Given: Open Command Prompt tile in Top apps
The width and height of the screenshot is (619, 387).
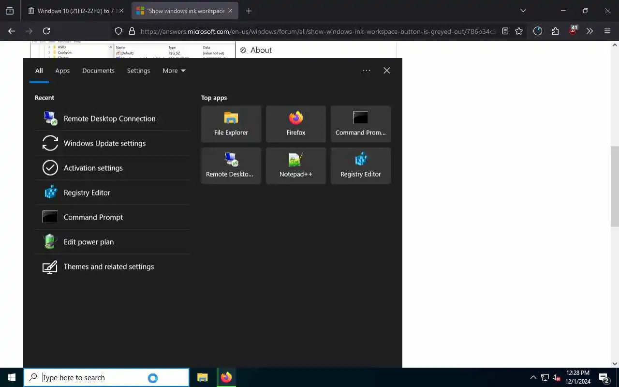Looking at the screenshot, I should pyautogui.click(x=361, y=124).
